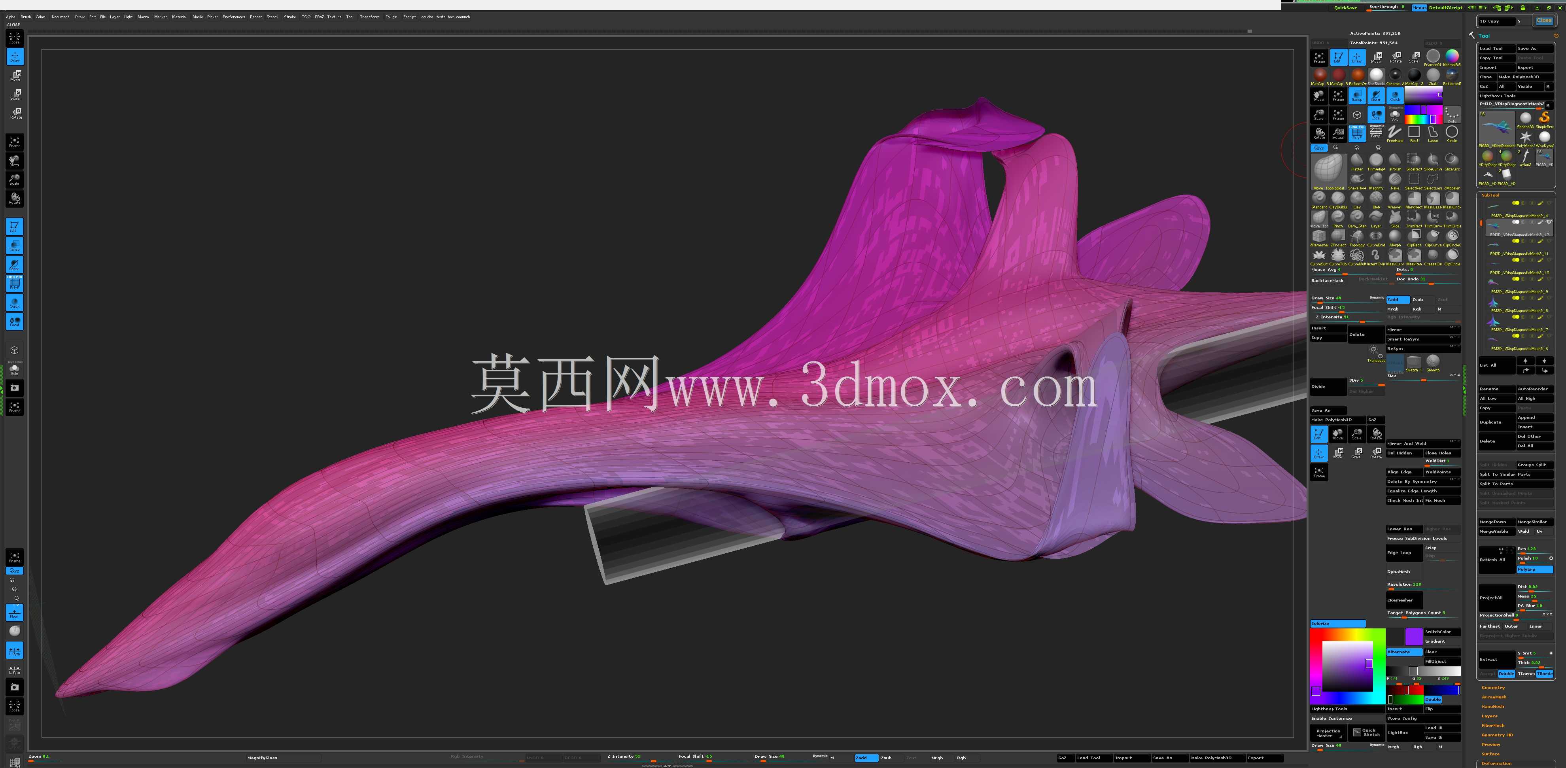Select the SliceCurve brush
The width and height of the screenshot is (1566, 768).
1433,163
